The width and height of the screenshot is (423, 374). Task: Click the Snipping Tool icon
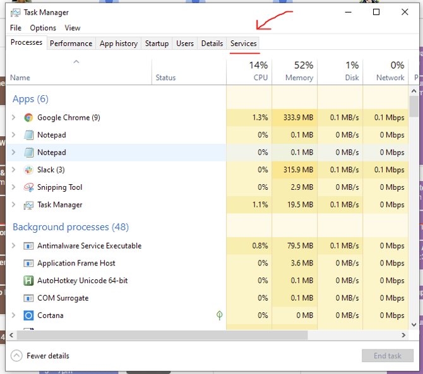click(x=28, y=187)
